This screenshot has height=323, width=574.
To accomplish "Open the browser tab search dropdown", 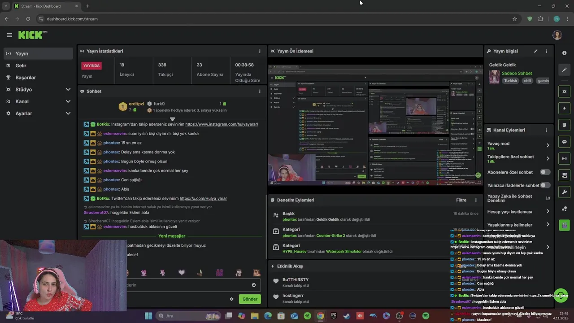I will 6,6.
